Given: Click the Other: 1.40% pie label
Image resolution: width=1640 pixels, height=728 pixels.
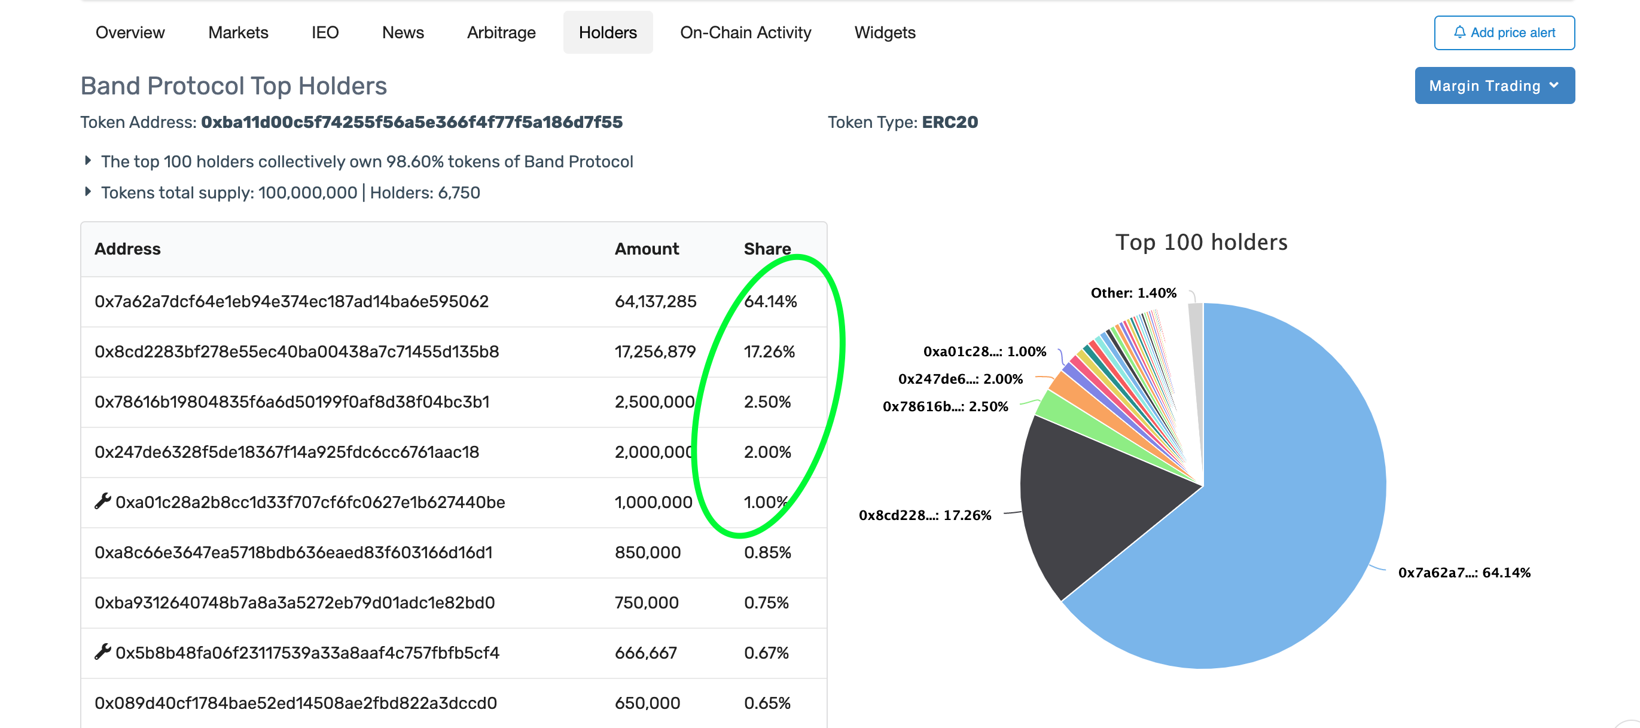Looking at the screenshot, I should pyautogui.click(x=1133, y=293).
